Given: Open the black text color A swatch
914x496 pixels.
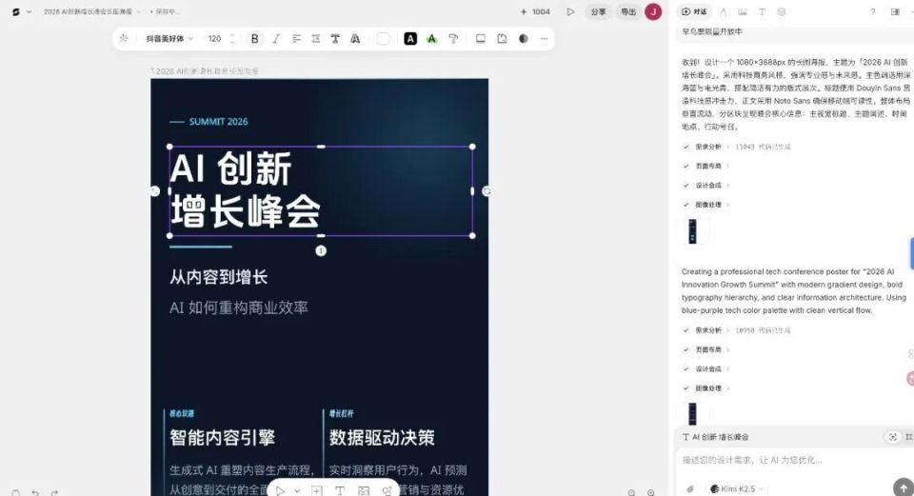Looking at the screenshot, I should point(410,38).
